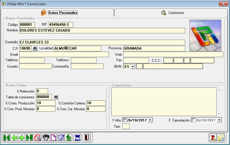
Task: Click the blue scanner icon
Action: pos(77,137)
